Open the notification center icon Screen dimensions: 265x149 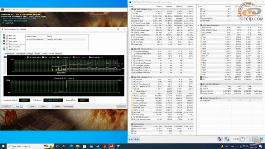coord(261,146)
